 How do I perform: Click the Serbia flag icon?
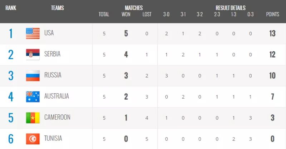[33, 54]
